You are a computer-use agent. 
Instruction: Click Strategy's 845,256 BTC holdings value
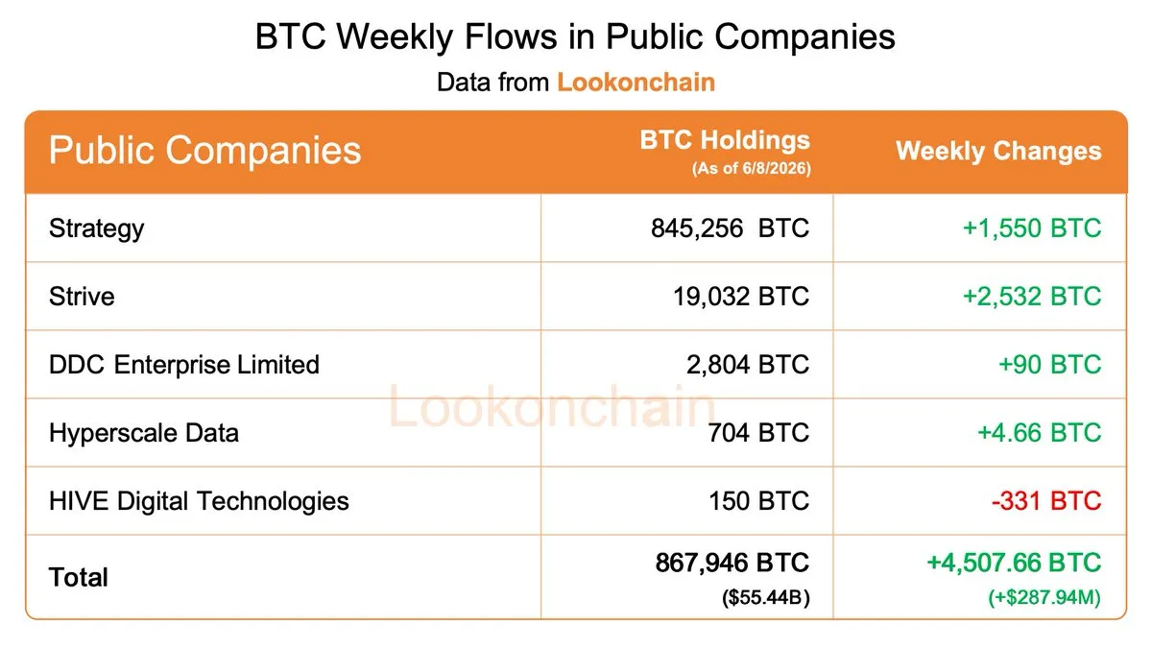point(730,228)
